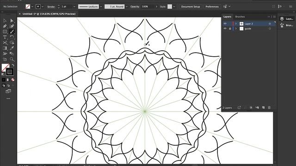Viewport: 296px width, 166px height.
Task: Select the Rectangle tool
Action: (x=5, y=32)
